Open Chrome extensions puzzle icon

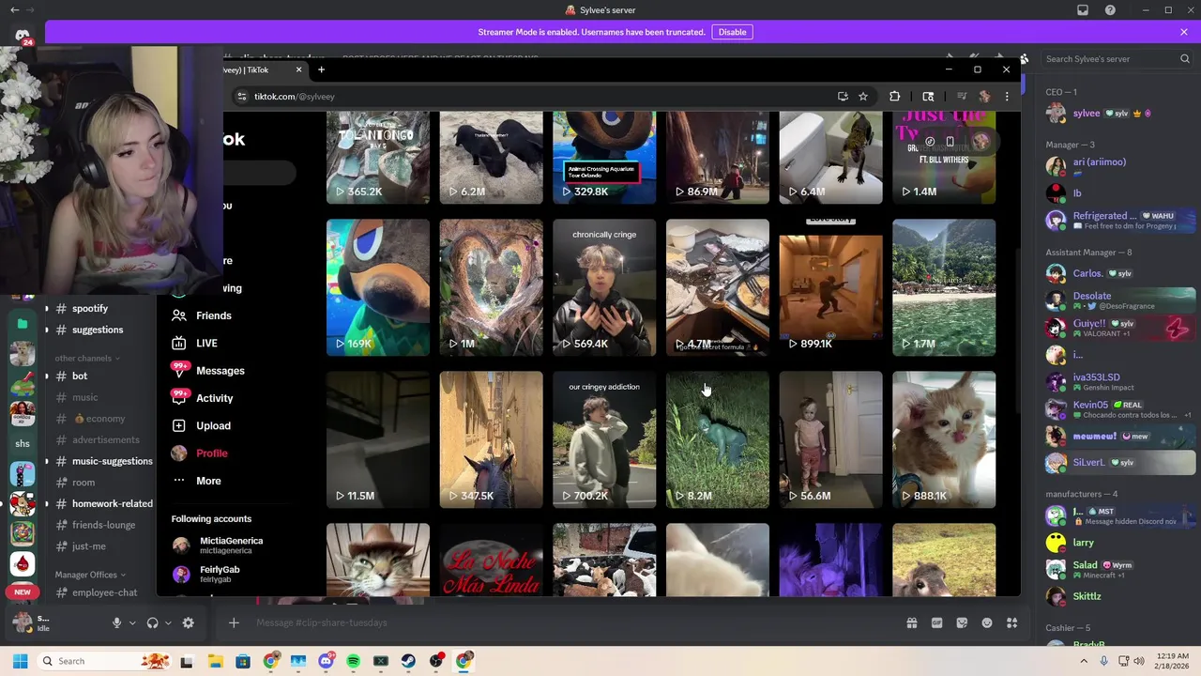(x=894, y=96)
